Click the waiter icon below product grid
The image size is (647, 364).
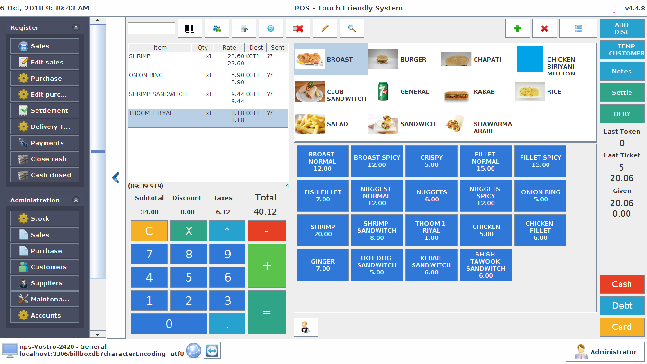click(306, 327)
